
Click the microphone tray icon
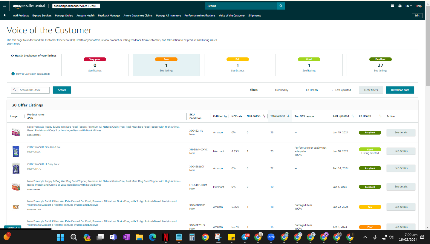pos(374,237)
